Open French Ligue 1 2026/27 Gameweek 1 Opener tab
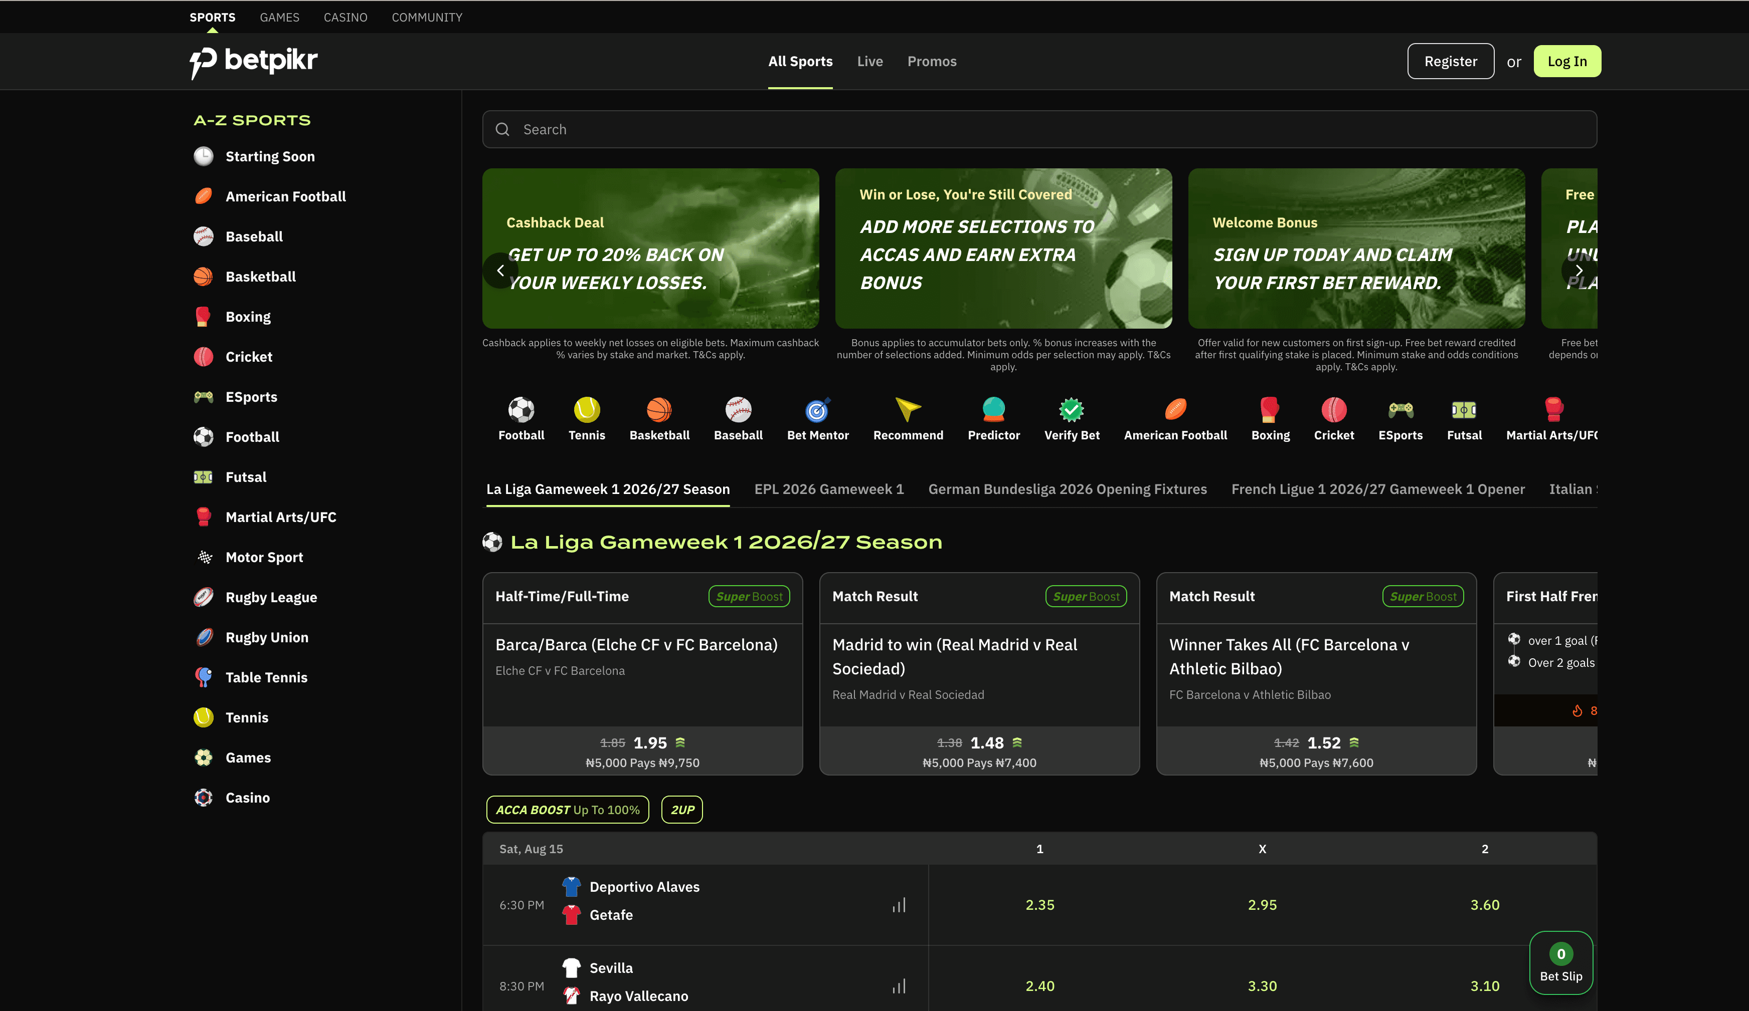This screenshot has width=1749, height=1011. click(x=1377, y=489)
